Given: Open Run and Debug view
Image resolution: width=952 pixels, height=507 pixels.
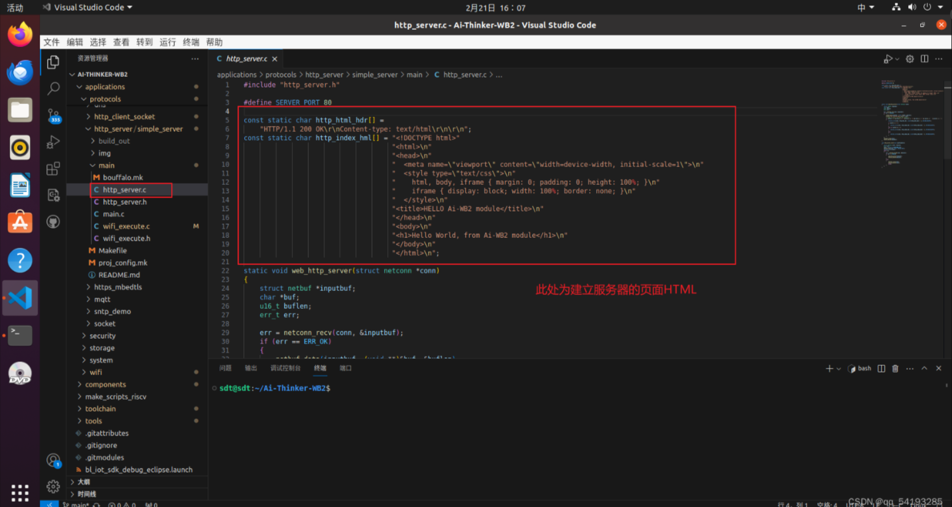Looking at the screenshot, I should 54,142.
